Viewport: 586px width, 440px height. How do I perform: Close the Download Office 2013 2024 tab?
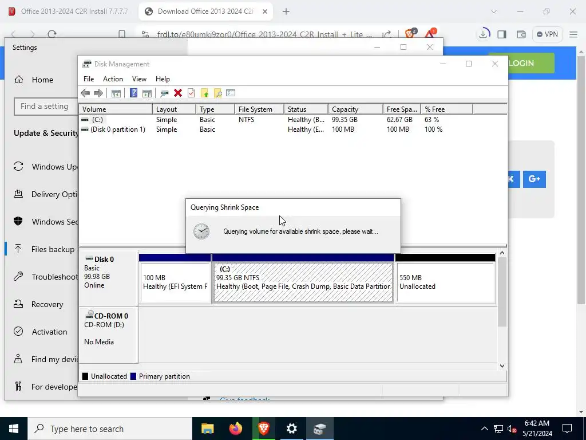click(x=264, y=11)
